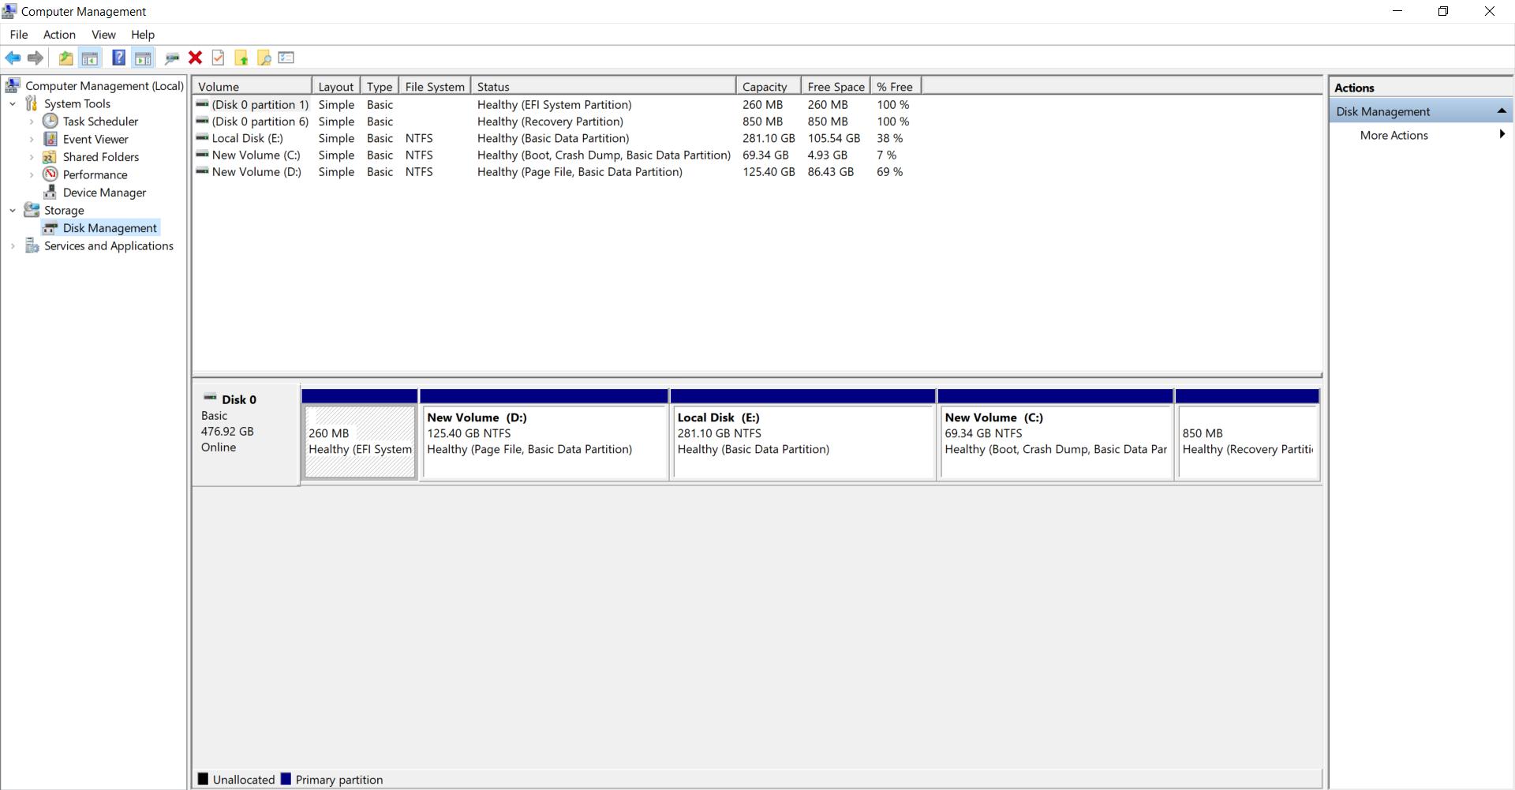
Task: Sort volumes by the Capacity column header
Action: click(x=765, y=85)
